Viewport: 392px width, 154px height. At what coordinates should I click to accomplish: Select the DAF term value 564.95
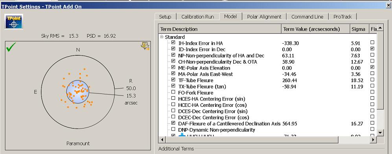click(x=290, y=123)
